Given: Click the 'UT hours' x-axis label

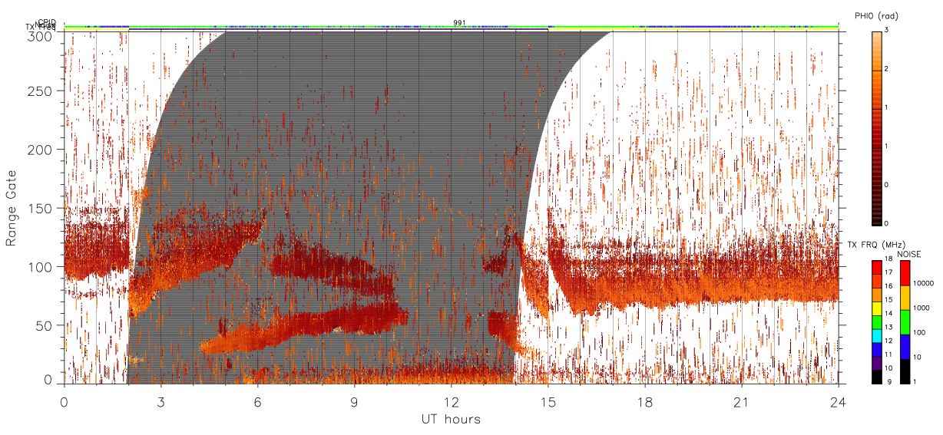Looking at the screenshot, I should pos(451,419).
